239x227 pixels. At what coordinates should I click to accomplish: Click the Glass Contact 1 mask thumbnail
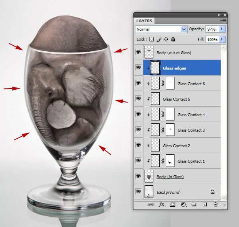coord(170,161)
